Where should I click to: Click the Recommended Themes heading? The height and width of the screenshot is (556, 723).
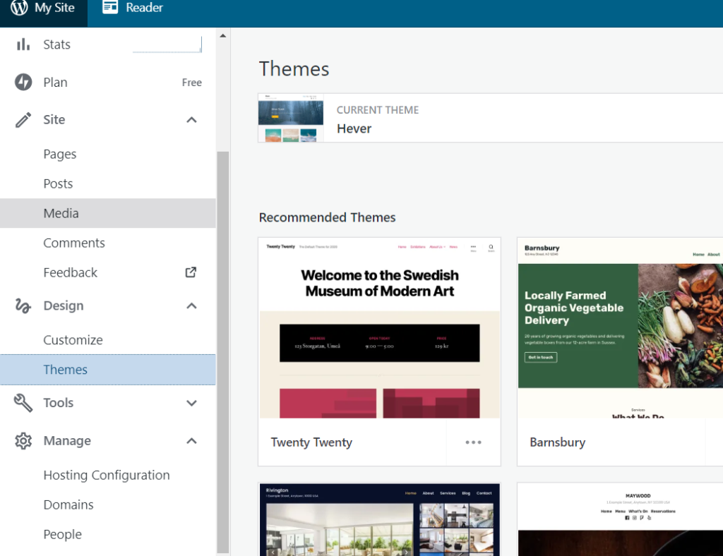(x=327, y=217)
